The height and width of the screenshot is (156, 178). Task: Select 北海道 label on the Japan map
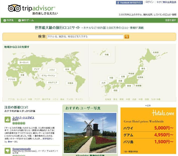156,52
